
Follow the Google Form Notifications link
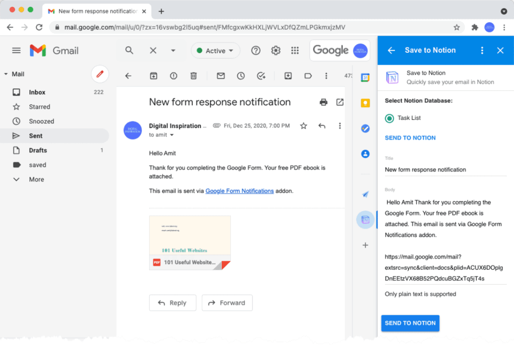[x=239, y=191]
